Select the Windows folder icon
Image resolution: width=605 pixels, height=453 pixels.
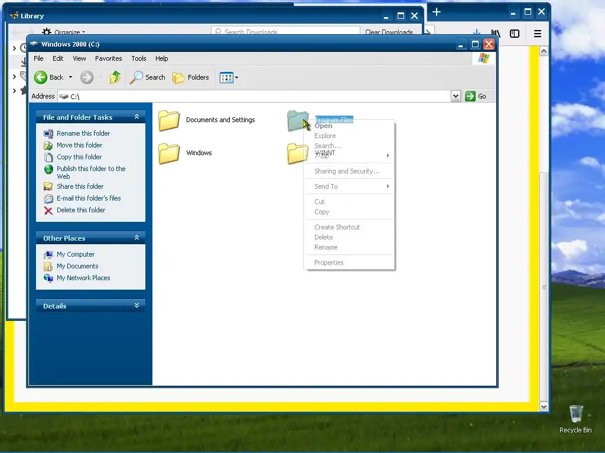click(168, 153)
